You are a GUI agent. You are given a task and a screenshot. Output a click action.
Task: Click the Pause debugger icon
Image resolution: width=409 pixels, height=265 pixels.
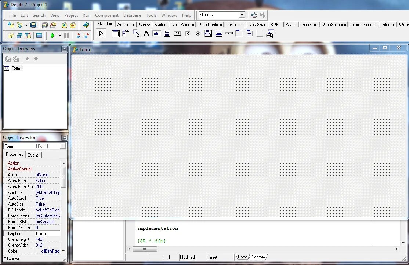tap(66, 36)
